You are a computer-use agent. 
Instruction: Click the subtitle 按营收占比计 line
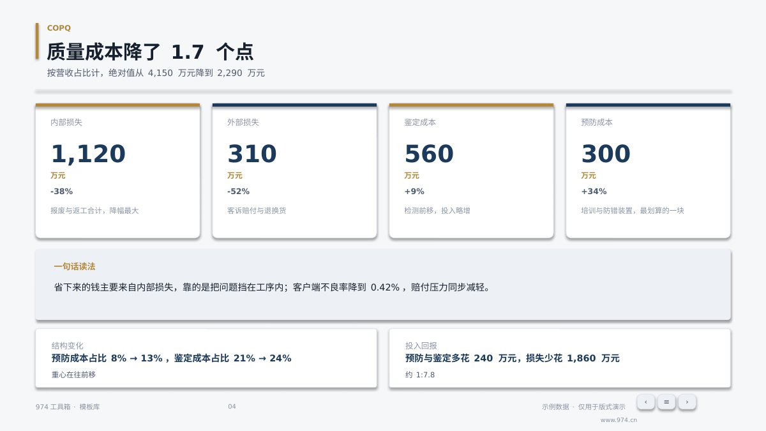156,73
